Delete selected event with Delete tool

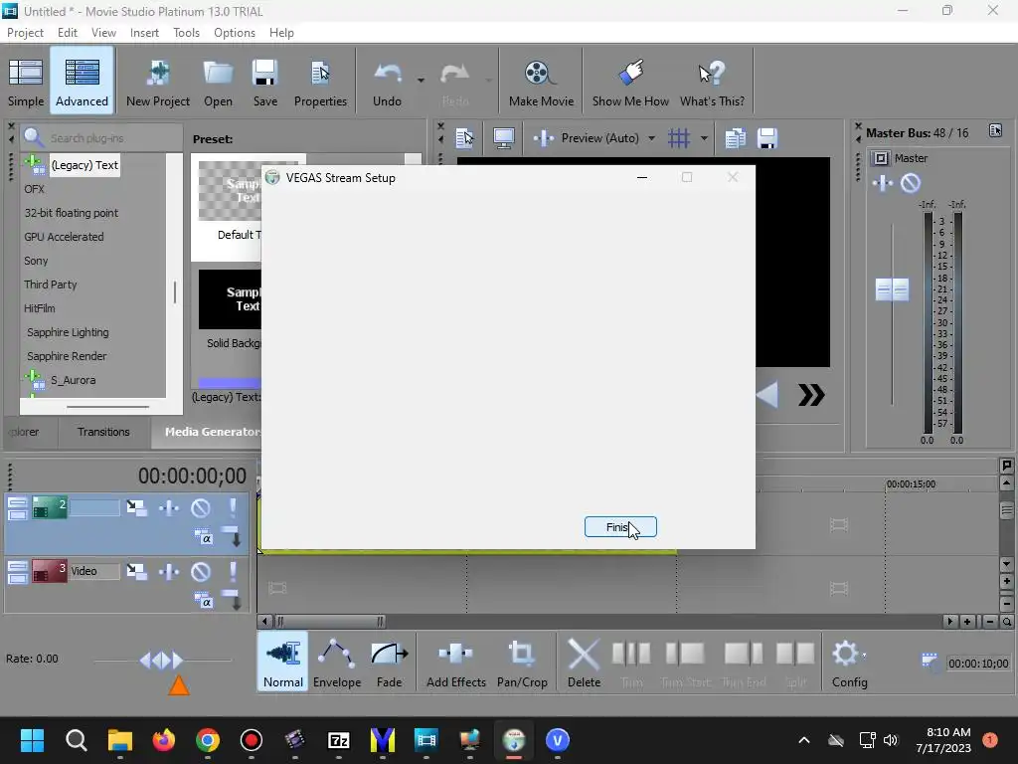click(584, 662)
